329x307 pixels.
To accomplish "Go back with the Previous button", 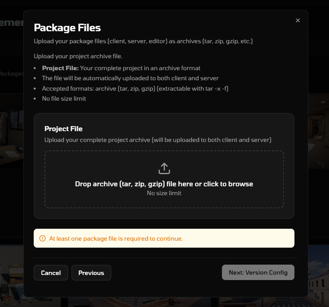I will click(x=91, y=273).
